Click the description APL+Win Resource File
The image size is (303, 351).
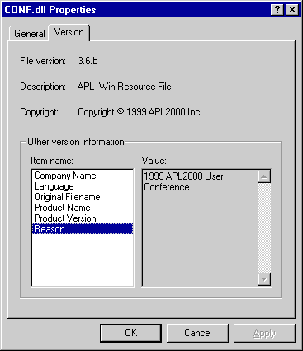(125, 87)
